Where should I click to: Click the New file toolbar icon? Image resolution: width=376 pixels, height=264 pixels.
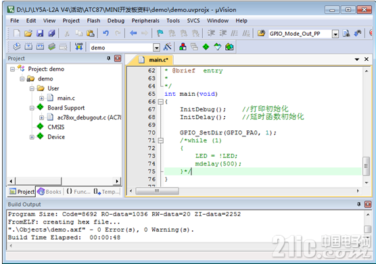(16, 33)
